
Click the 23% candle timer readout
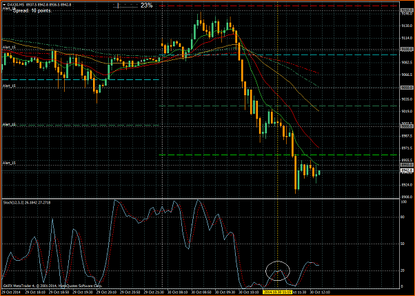(146, 5)
